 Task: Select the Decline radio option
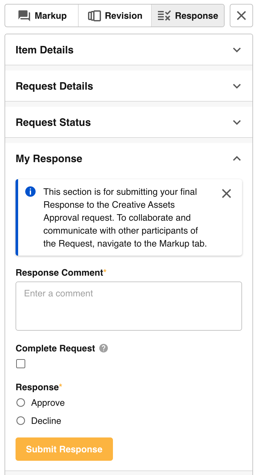coord(21,421)
